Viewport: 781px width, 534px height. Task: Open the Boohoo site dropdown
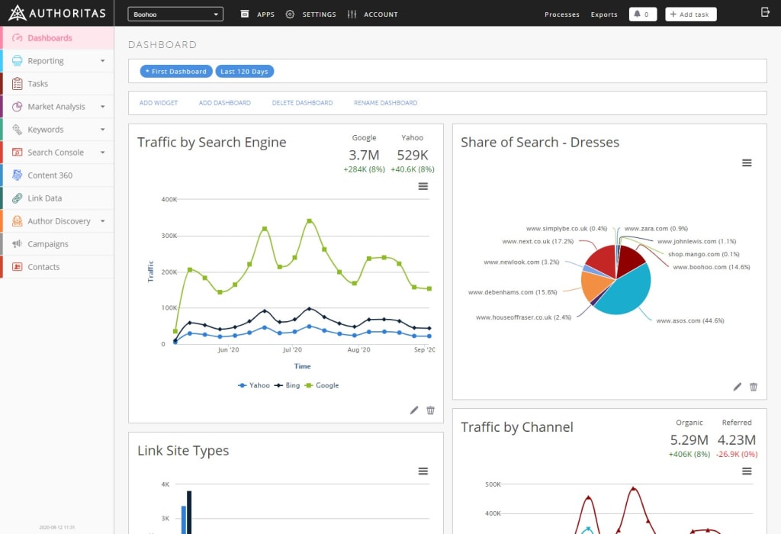(175, 14)
